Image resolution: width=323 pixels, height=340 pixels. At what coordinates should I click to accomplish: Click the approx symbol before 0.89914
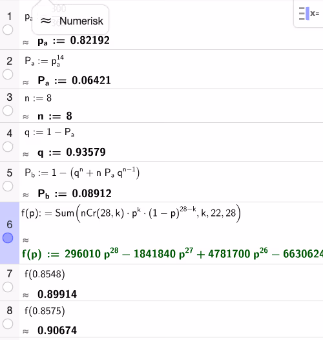coord(26,295)
